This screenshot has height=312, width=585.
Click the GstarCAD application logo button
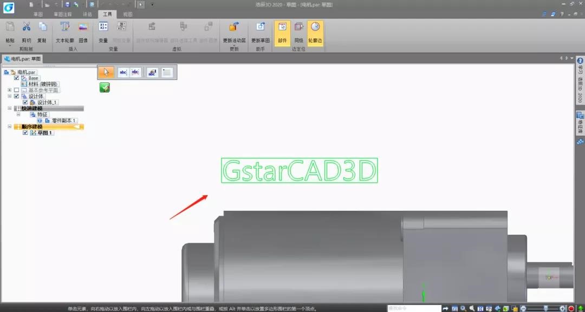point(9,7)
